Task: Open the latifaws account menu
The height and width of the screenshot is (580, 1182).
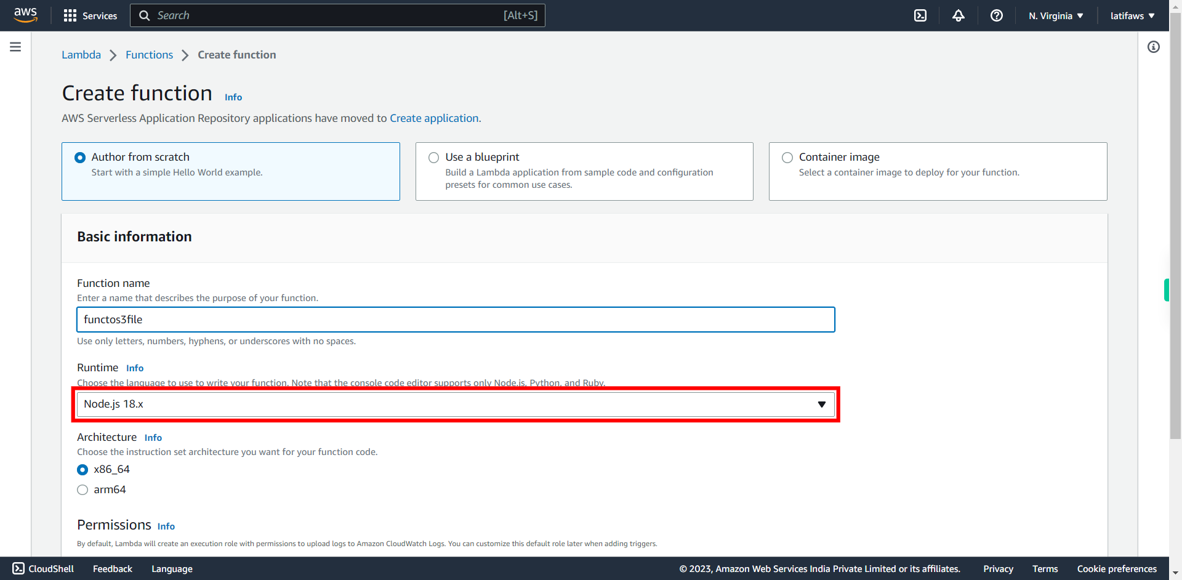Action: (1132, 15)
